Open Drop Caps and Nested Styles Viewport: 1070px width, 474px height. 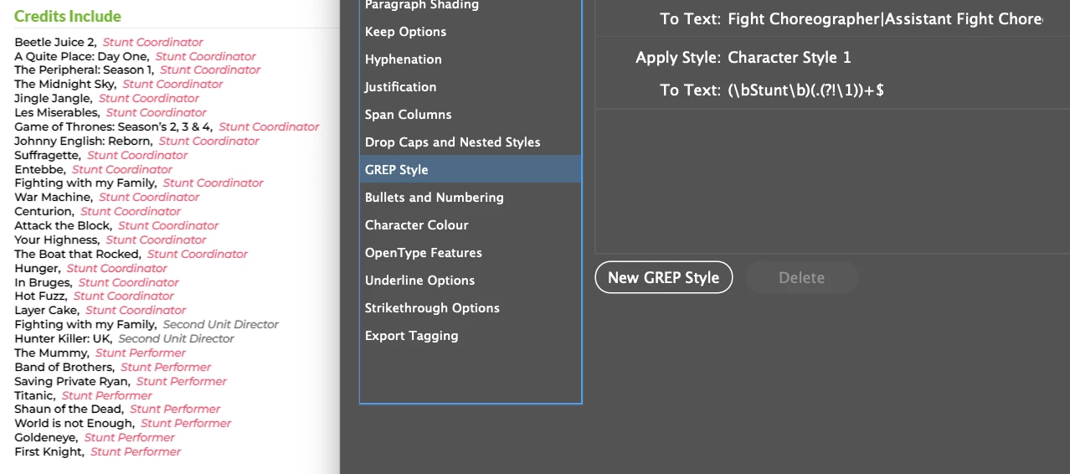452,142
